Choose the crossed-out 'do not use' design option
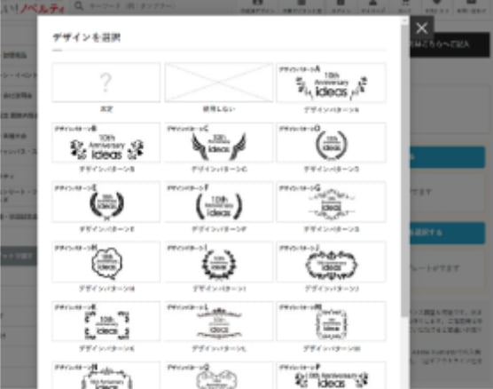 (x=219, y=83)
